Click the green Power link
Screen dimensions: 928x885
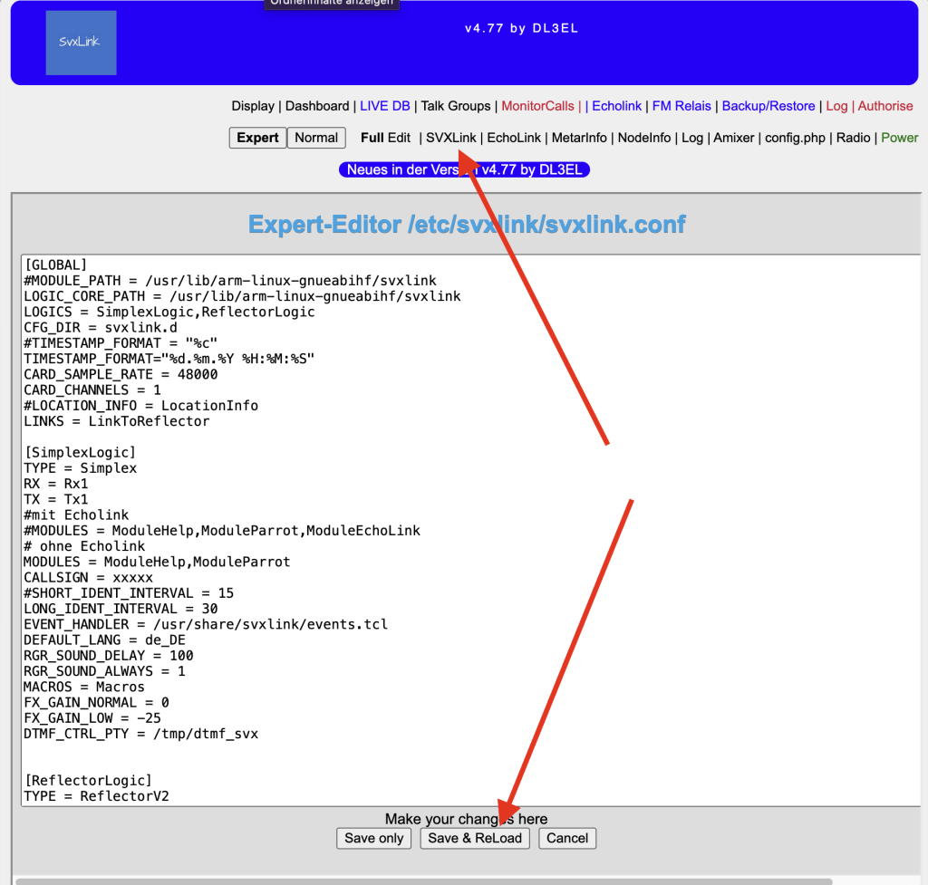pyautogui.click(x=899, y=138)
